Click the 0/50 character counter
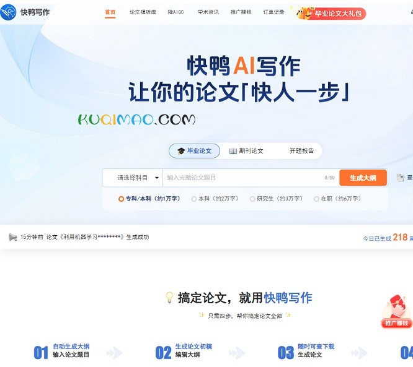 (x=329, y=178)
